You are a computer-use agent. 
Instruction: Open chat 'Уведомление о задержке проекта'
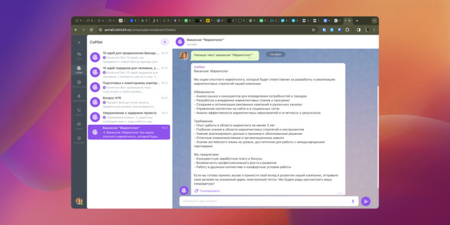129,117
